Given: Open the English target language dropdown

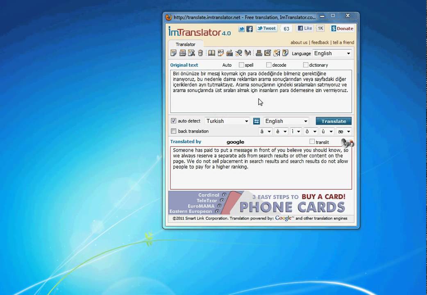Looking at the screenshot, I should (286, 121).
